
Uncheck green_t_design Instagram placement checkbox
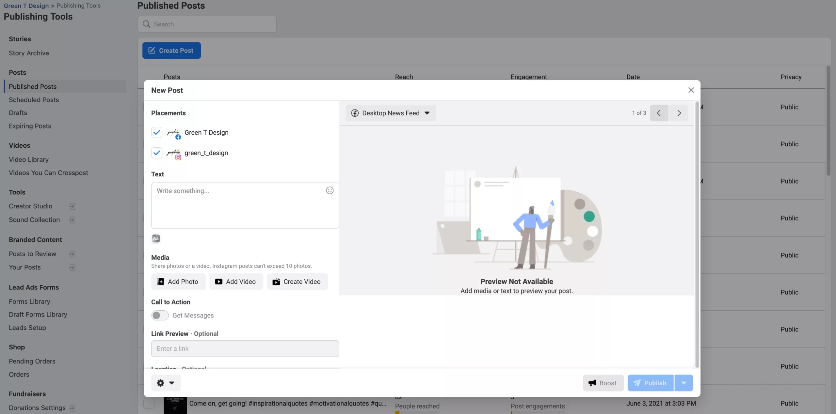click(157, 153)
